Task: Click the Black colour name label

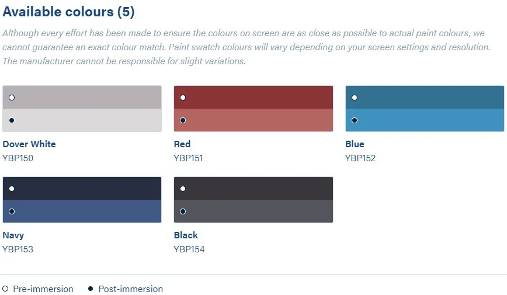Action: point(186,235)
